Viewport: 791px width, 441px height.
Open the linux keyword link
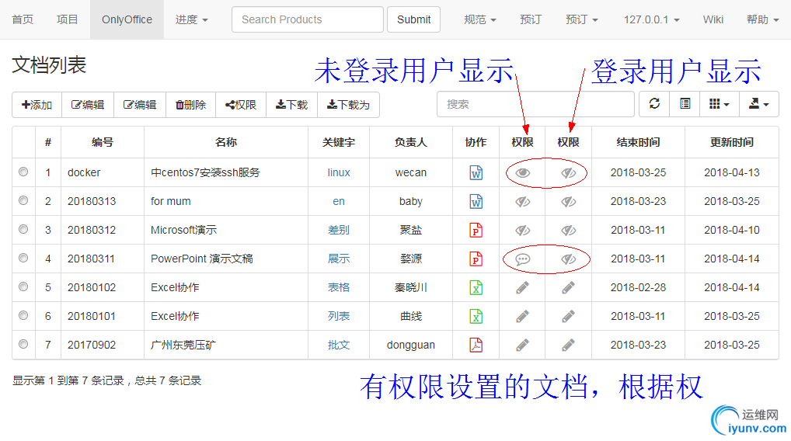[x=339, y=172]
